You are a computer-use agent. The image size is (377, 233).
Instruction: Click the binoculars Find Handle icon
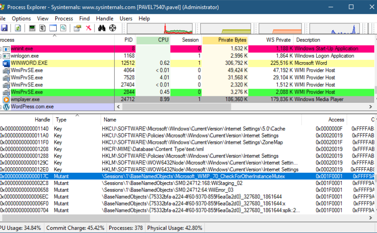(x=102, y=28)
